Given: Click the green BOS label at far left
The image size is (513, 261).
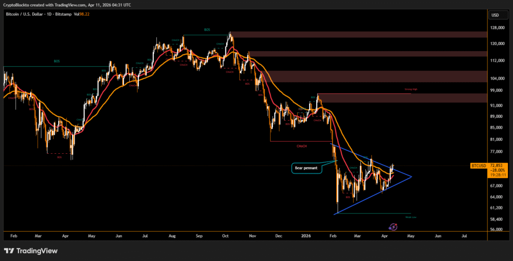Looking at the screenshot, I should (x=57, y=61).
